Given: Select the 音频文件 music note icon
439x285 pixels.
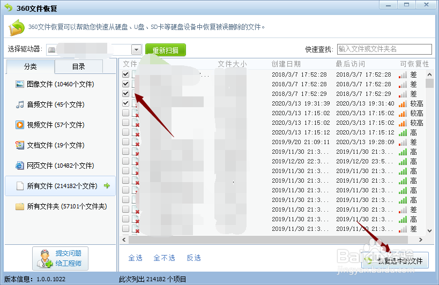Looking at the screenshot, I should 20,104.
